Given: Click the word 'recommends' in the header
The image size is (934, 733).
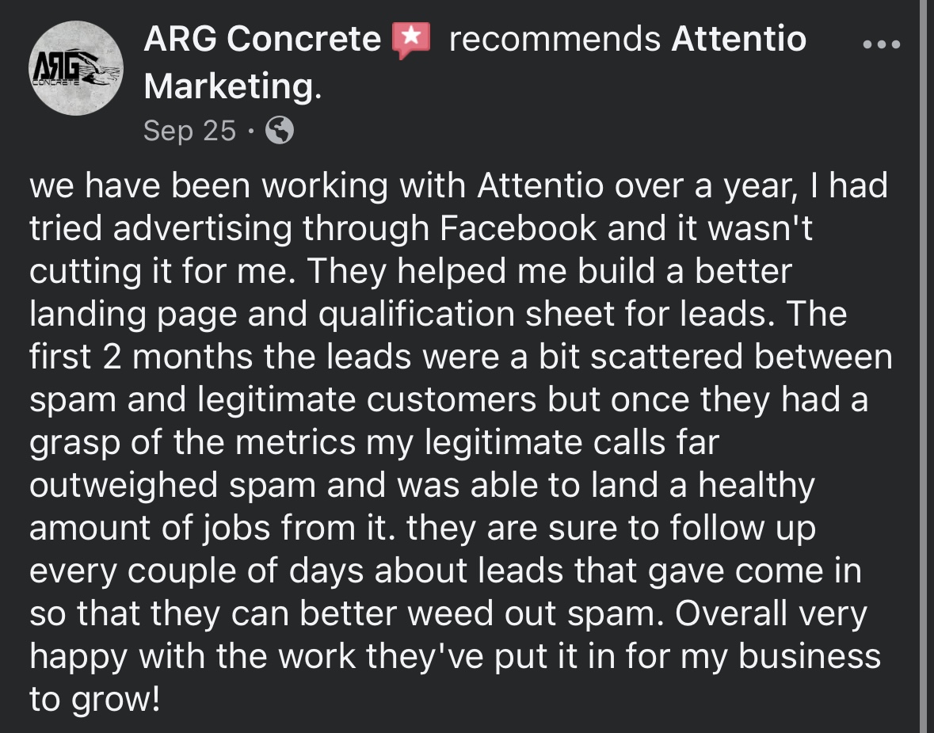Looking at the screenshot, I should [x=554, y=40].
